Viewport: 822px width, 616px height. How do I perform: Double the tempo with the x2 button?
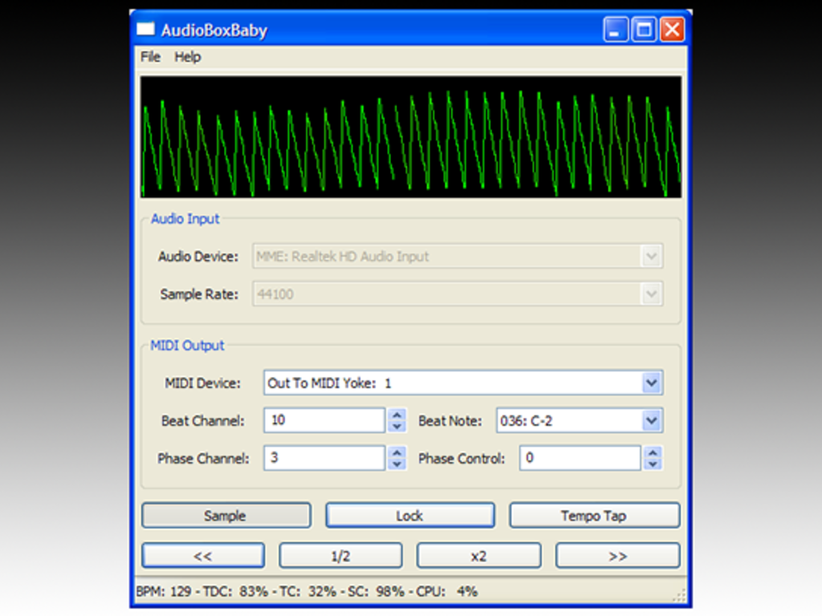[478, 555]
